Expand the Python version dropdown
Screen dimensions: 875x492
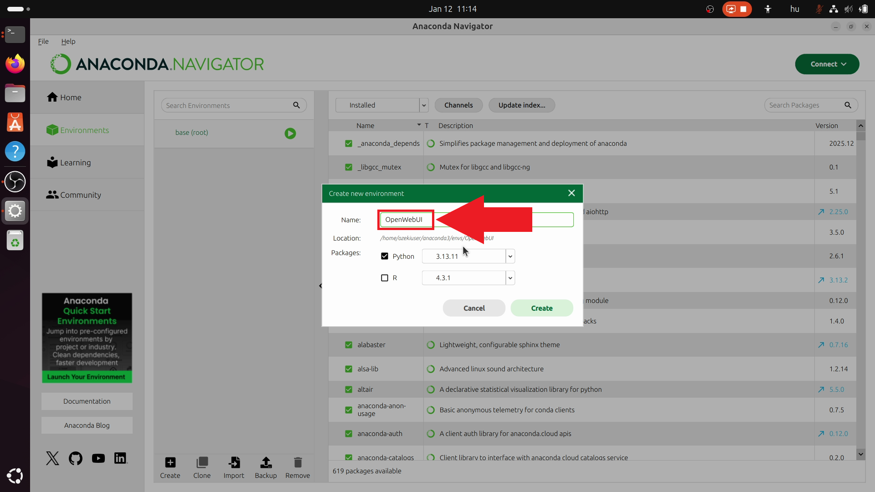click(x=510, y=256)
